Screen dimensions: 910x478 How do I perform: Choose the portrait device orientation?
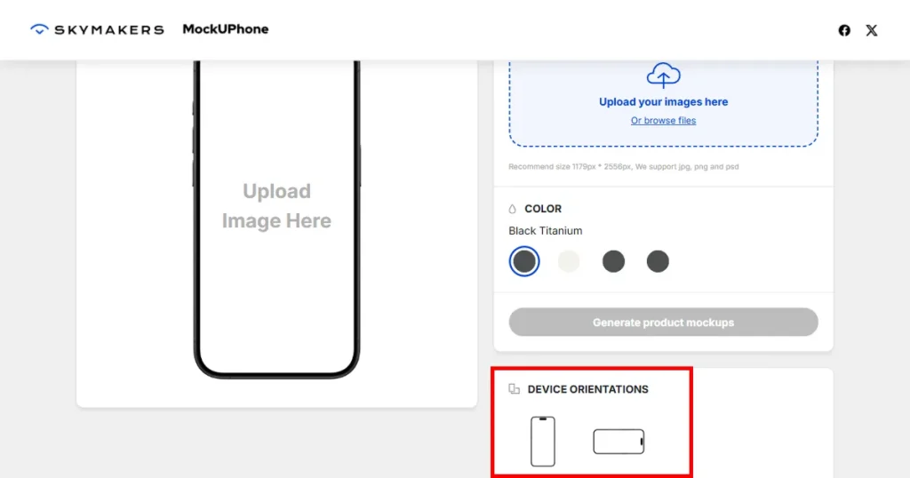[x=543, y=442]
